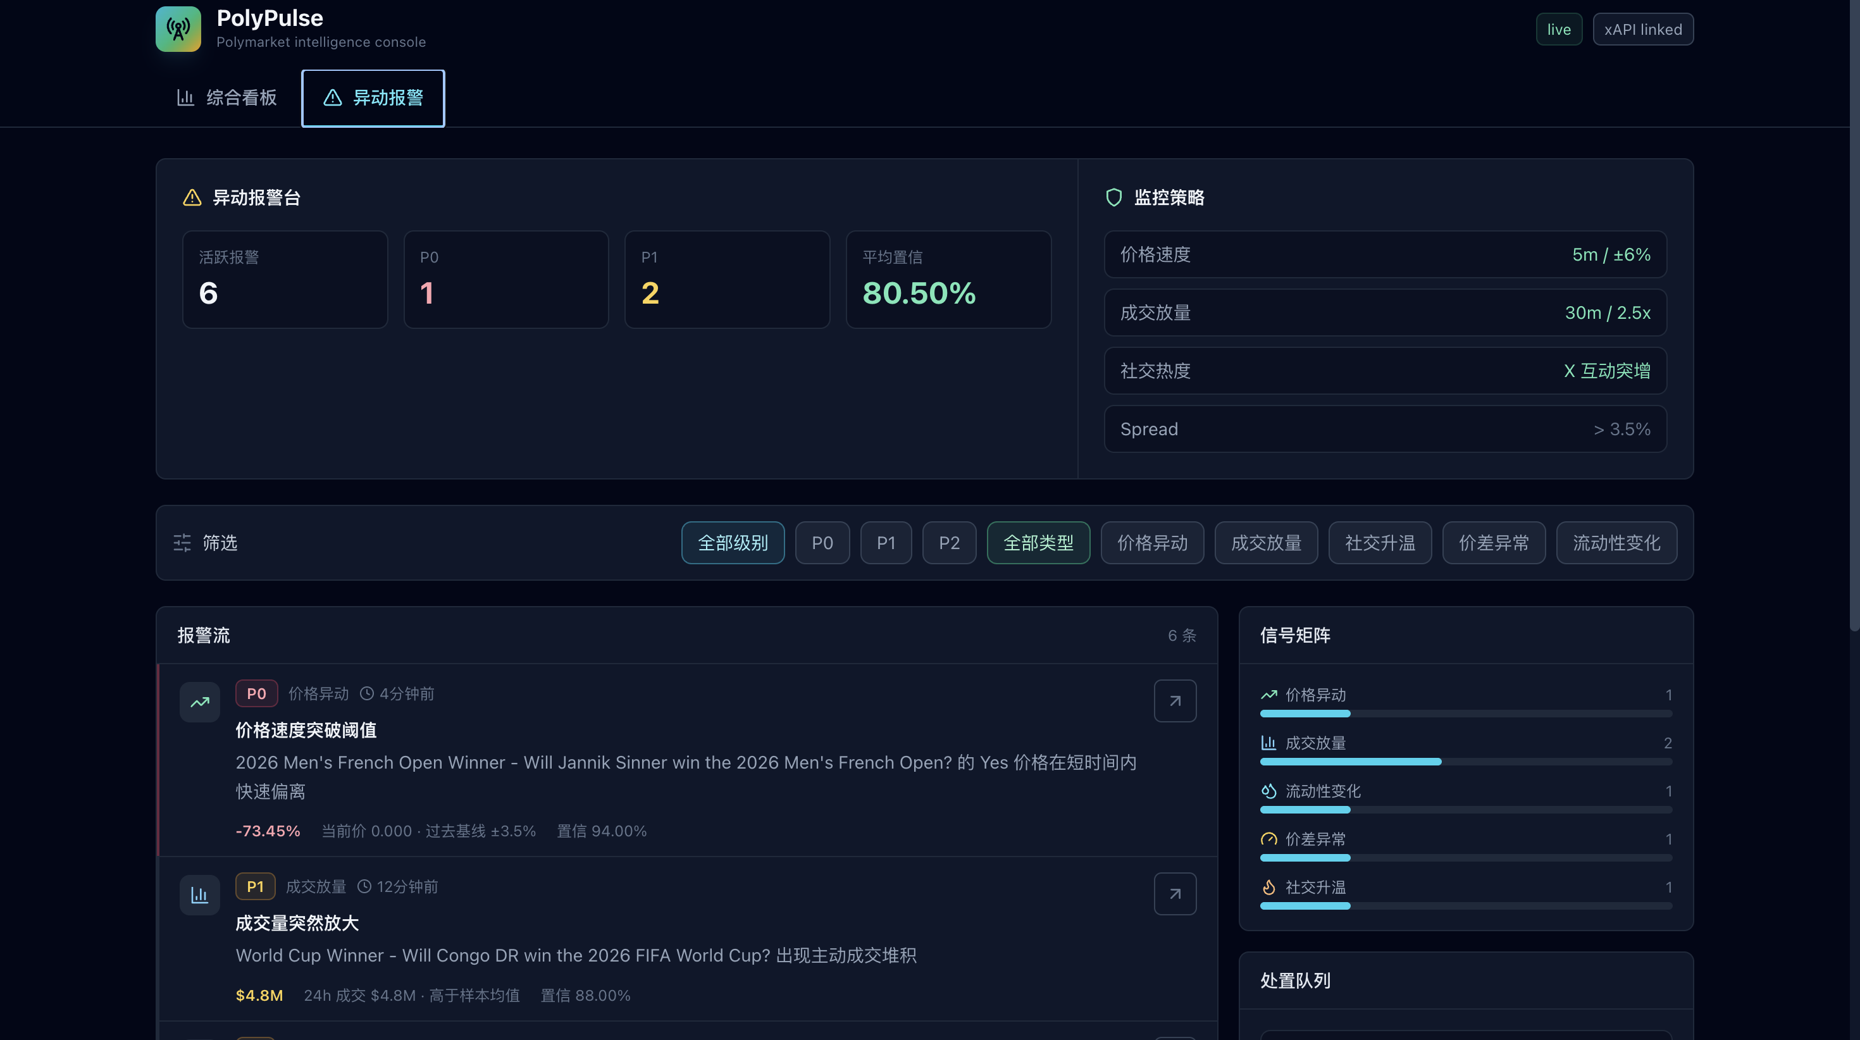Click 社交升温 flame icon in 信号矩阵
1860x1040 pixels.
click(1268, 888)
